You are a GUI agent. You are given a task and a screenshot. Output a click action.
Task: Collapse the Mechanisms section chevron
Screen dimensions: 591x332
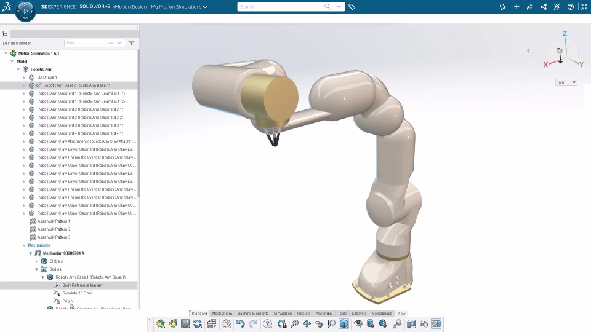click(25, 245)
